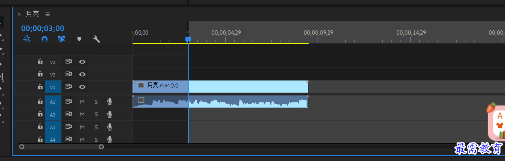Enable voice-over record on A4
505x161 pixels.
[x=109, y=139]
